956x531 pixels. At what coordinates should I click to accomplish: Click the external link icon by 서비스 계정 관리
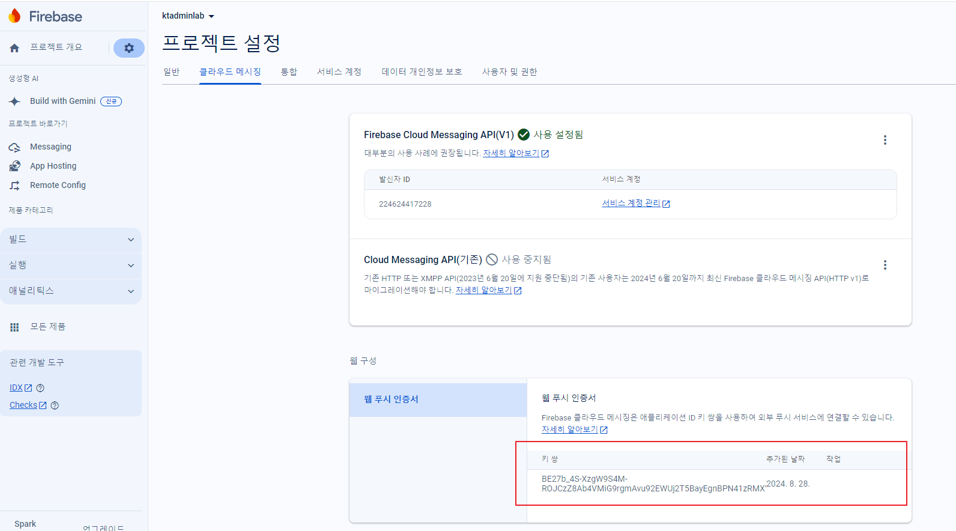pyautogui.click(x=666, y=204)
